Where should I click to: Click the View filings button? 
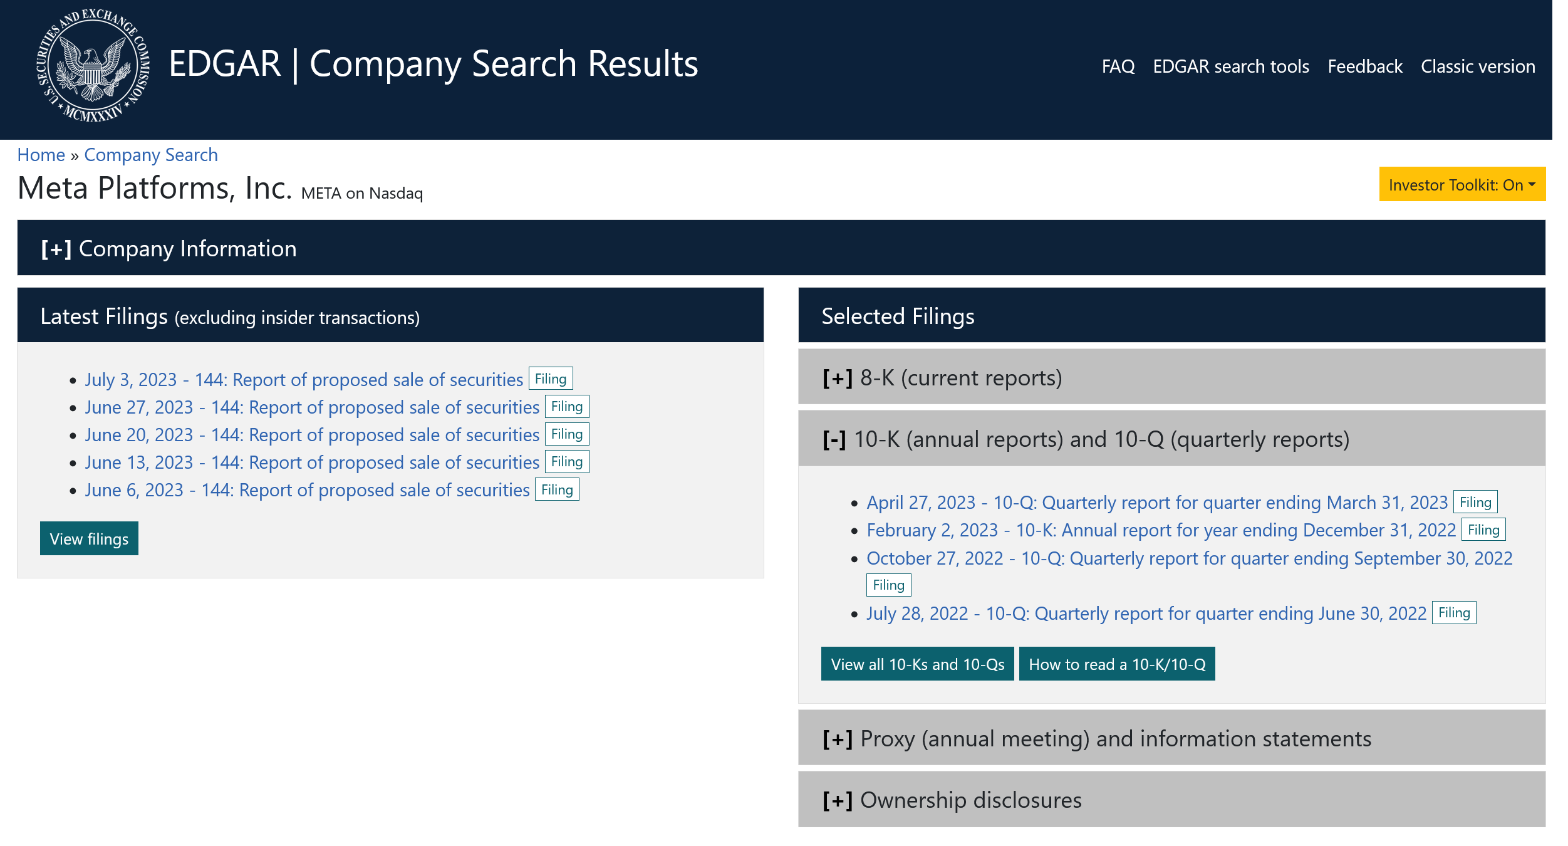pyautogui.click(x=89, y=538)
